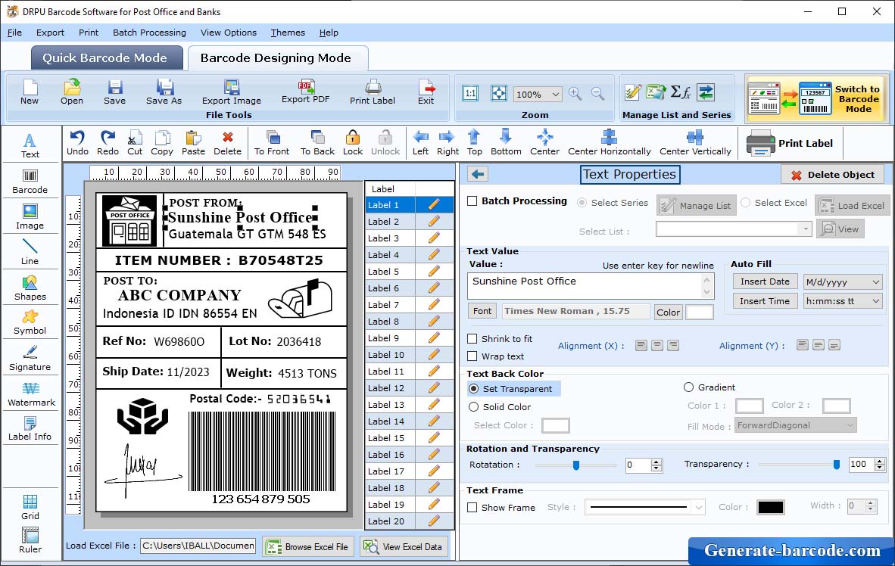The image size is (895, 566).
Task: Pick the Select Excel radio option
Action: pyautogui.click(x=745, y=203)
